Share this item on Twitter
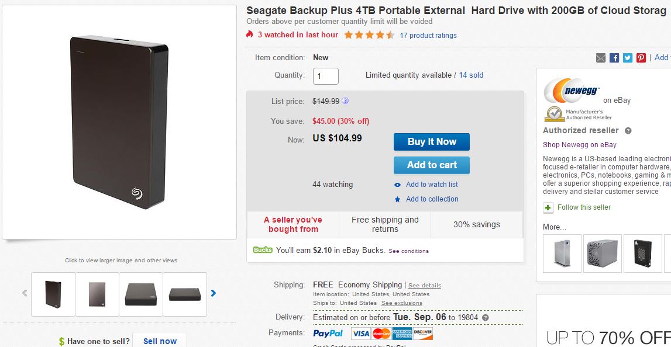The height and width of the screenshot is (347, 671). click(x=628, y=58)
